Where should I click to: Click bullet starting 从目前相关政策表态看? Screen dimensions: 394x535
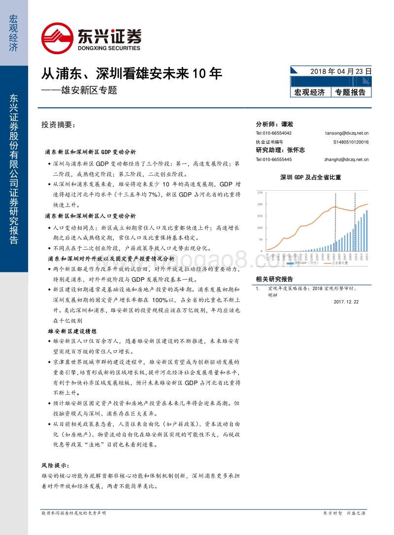pyautogui.click(x=144, y=435)
